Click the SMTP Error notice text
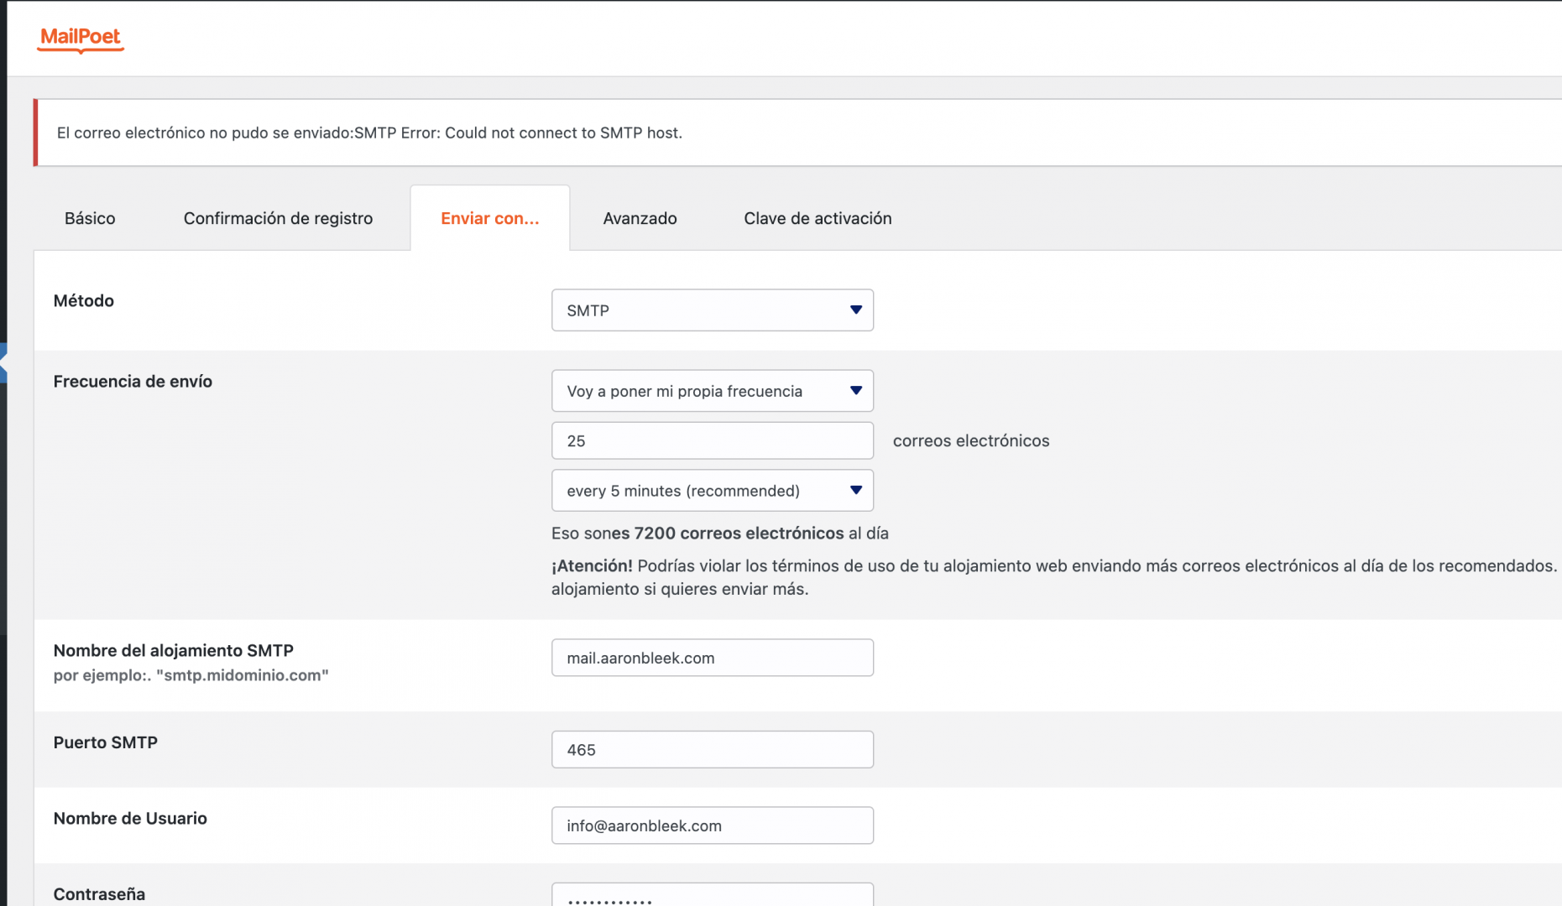Image resolution: width=1562 pixels, height=906 pixels. click(x=369, y=133)
